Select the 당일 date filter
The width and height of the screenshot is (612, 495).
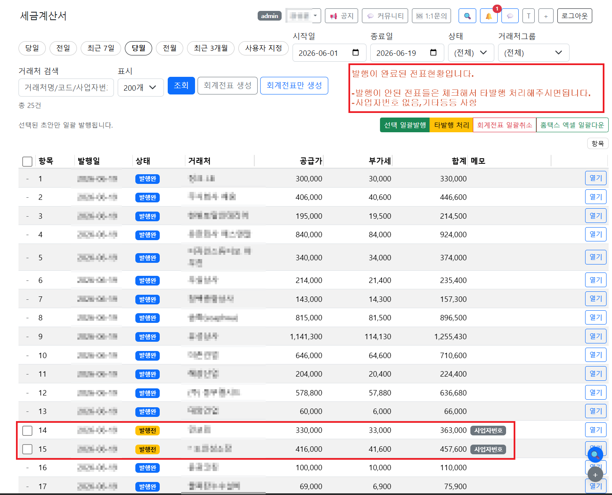[x=32, y=48]
